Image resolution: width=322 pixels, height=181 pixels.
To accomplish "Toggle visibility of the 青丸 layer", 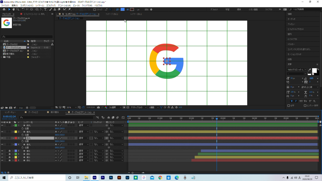I will (2, 145).
